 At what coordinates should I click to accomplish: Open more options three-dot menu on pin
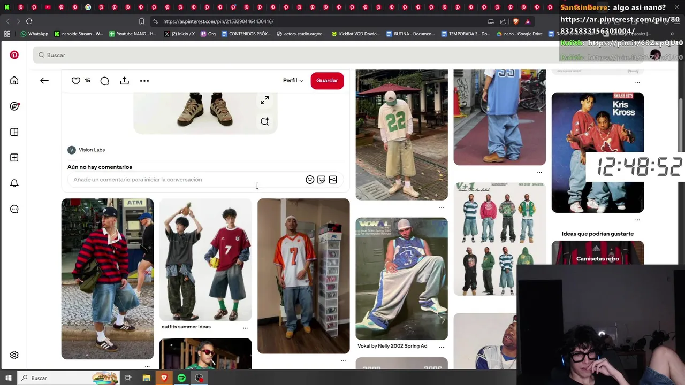(144, 81)
